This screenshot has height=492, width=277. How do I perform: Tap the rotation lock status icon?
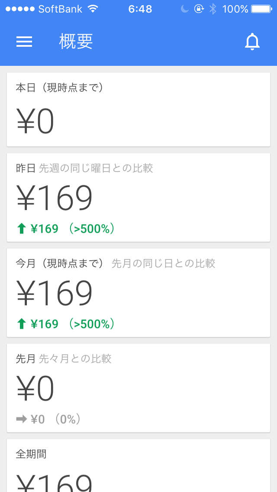click(199, 9)
